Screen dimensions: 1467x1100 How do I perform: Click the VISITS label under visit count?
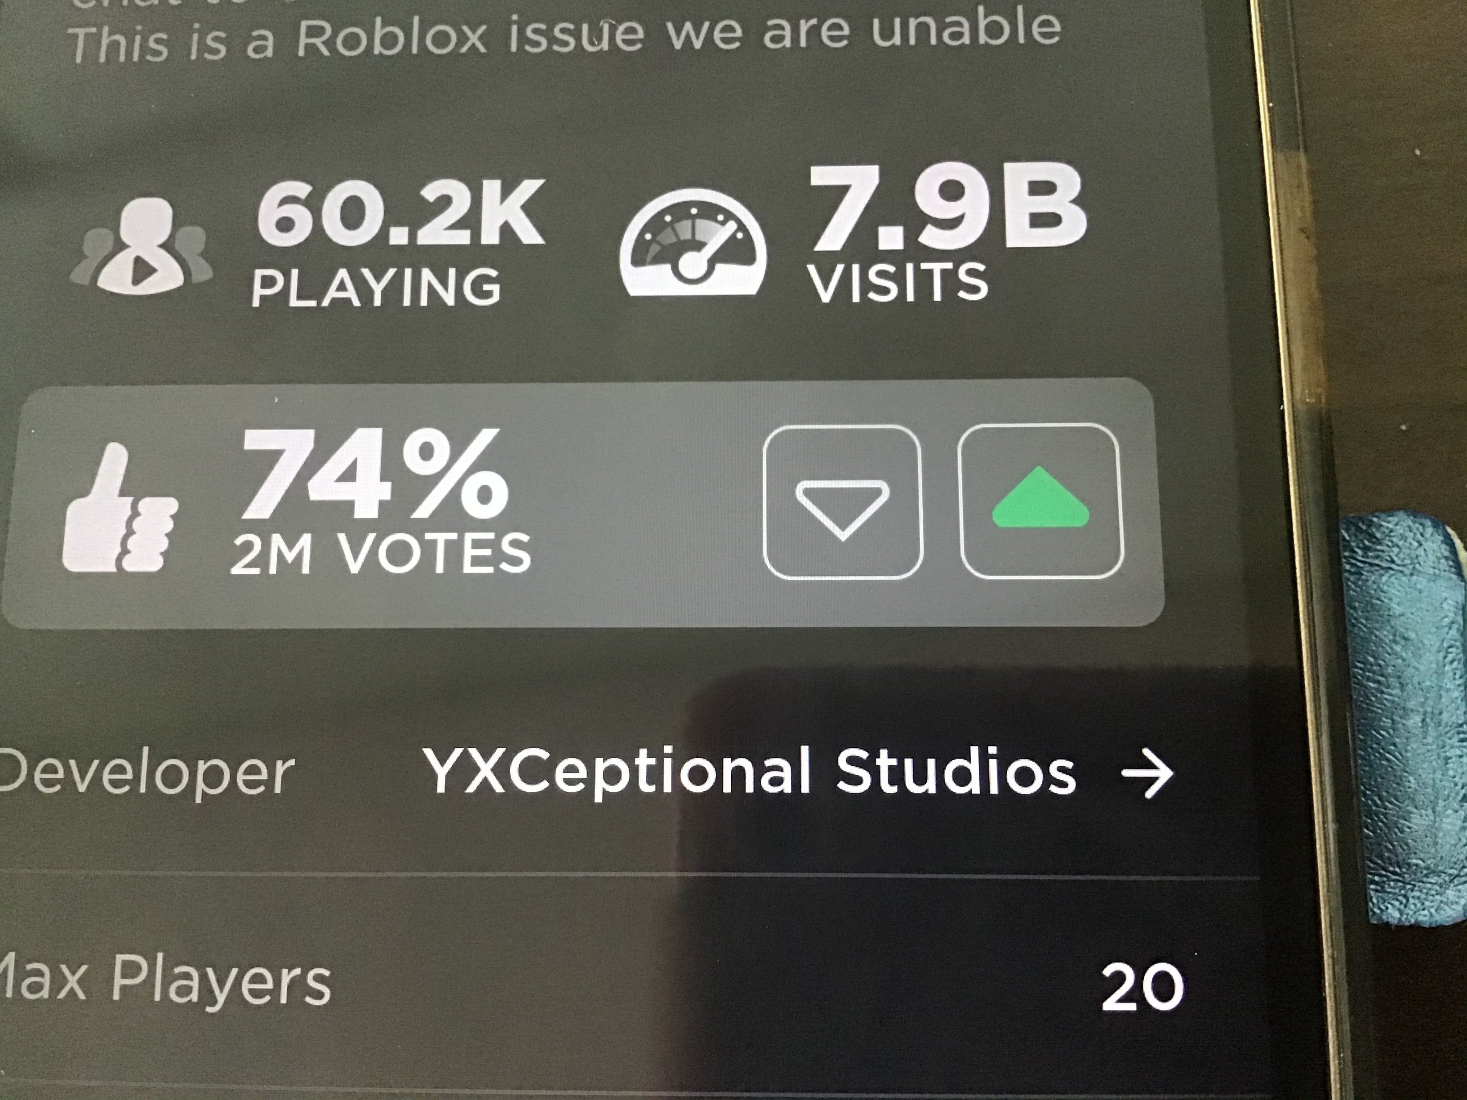(x=897, y=283)
